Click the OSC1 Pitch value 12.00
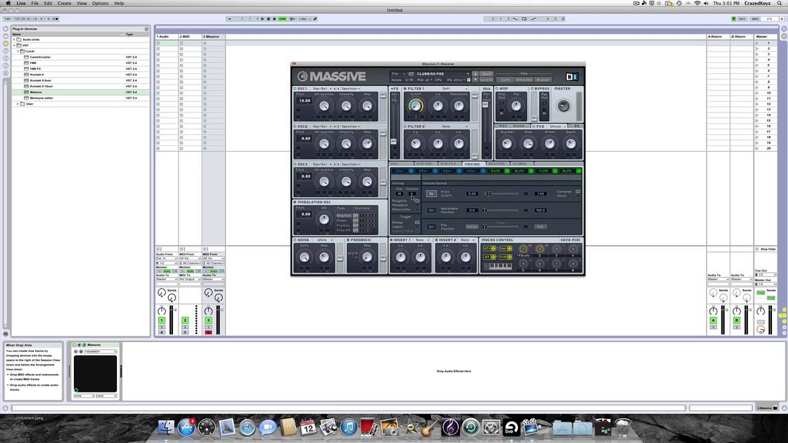The width and height of the screenshot is (788, 443). (x=305, y=100)
